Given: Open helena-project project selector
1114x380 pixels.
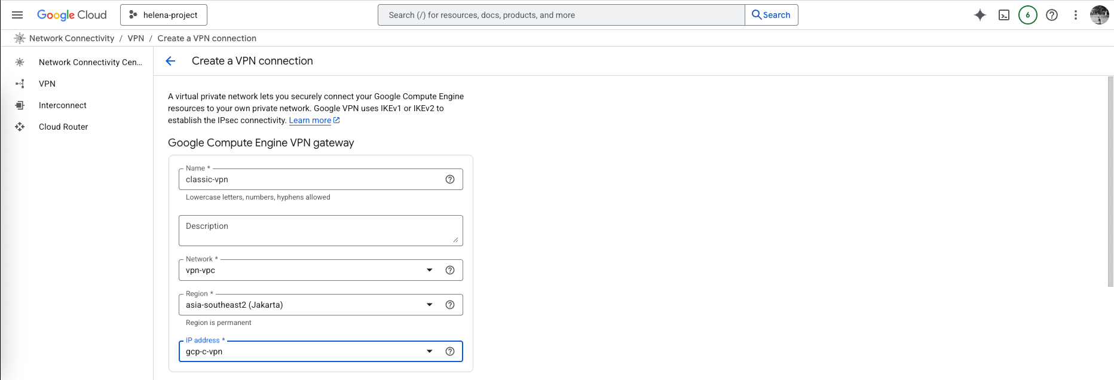Looking at the screenshot, I should click(164, 15).
